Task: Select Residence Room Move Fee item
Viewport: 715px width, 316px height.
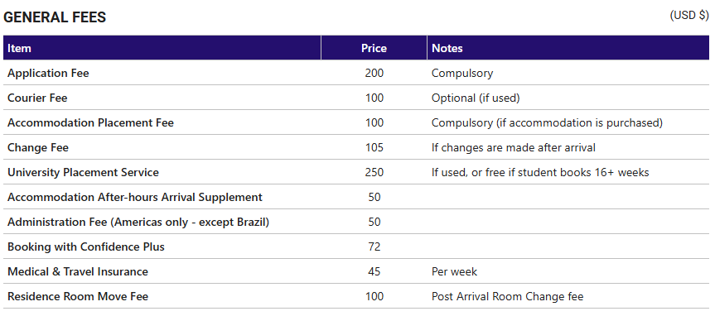Action: click(78, 296)
